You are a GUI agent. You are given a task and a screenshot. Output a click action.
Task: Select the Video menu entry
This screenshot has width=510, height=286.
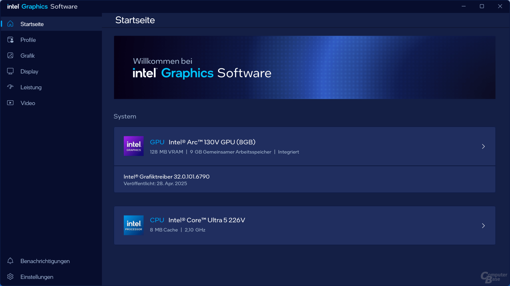[x=51, y=103]
